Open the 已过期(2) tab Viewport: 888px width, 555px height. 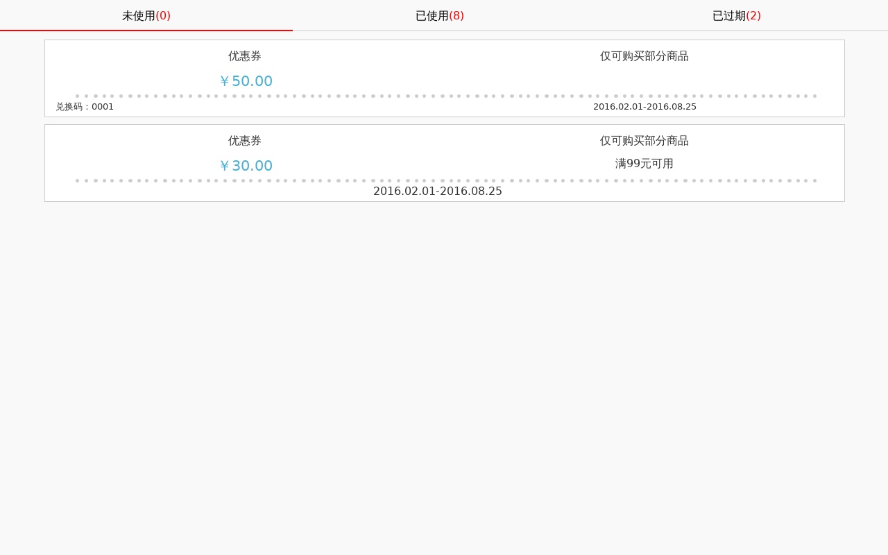[x=737, y=15]
